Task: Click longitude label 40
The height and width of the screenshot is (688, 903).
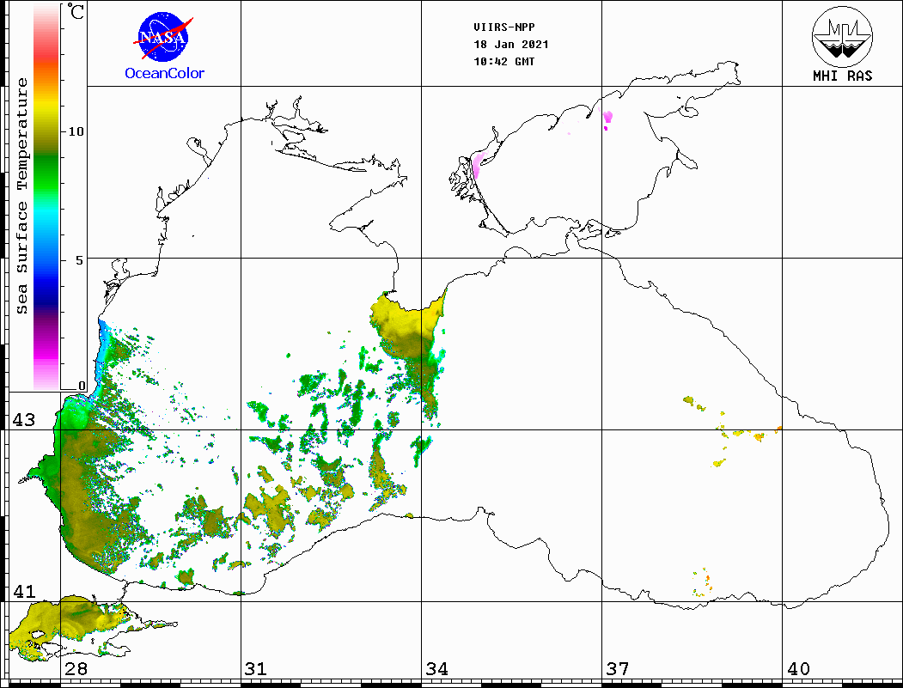Action: 798,668
